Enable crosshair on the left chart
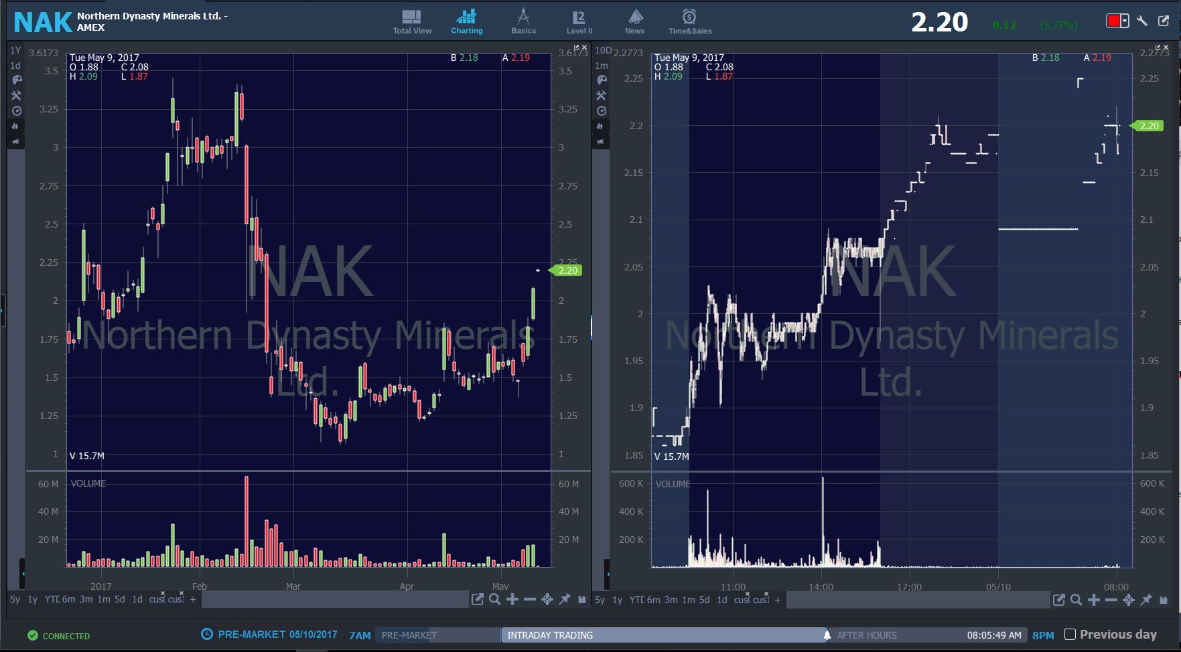1181x652 pixels. (547, 600)
